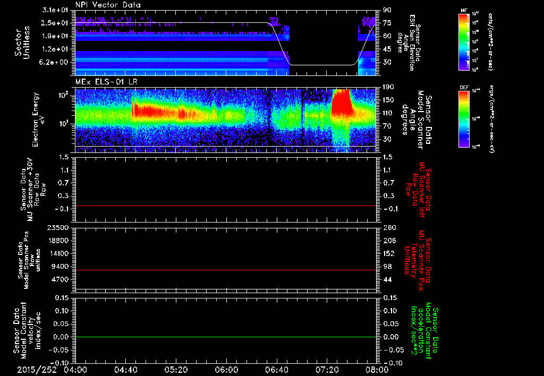Click the 260 telemetry position tick
The width and height of the screenshot is (544, 376).
[389, 227]
